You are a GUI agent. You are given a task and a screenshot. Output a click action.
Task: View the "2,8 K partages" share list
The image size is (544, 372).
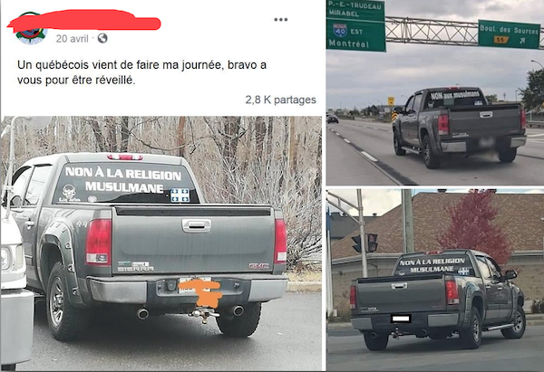point(281,100)
